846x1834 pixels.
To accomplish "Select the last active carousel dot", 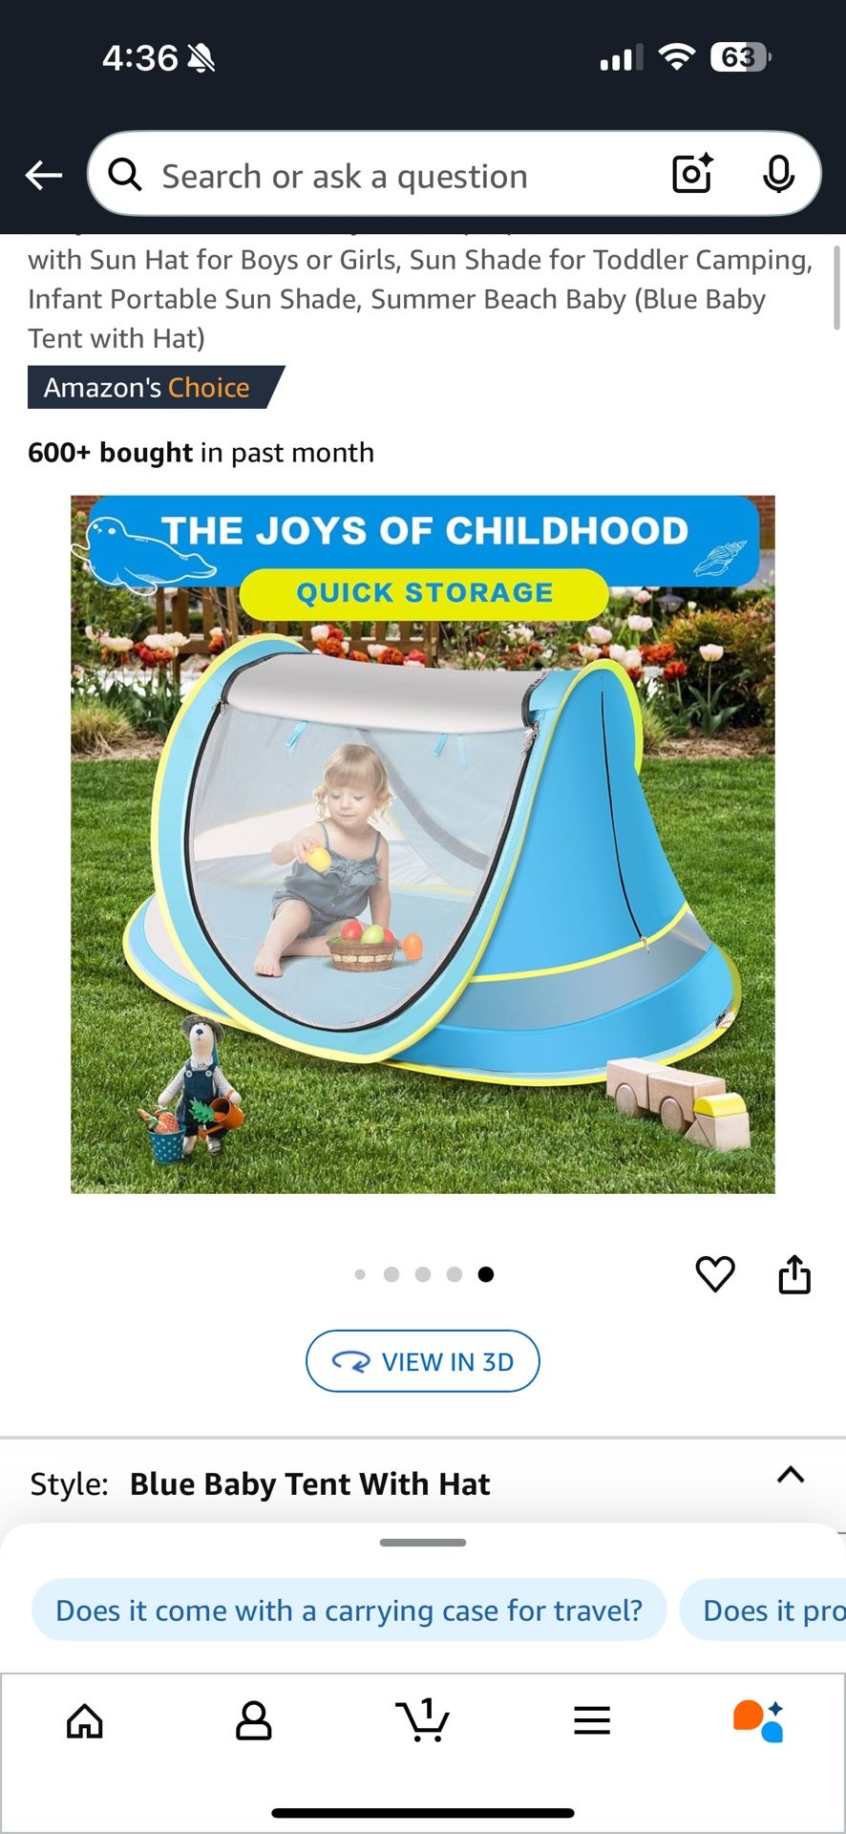I will [x=486, y=1274].
